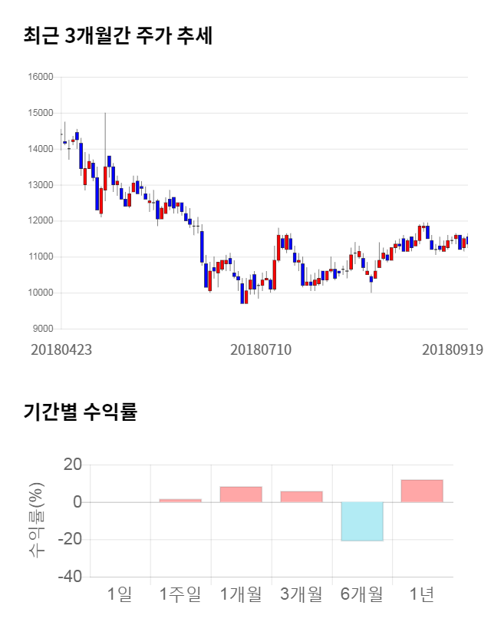Select the 20180423 start date label
491x622 pixels.
[x=61, y=349]
